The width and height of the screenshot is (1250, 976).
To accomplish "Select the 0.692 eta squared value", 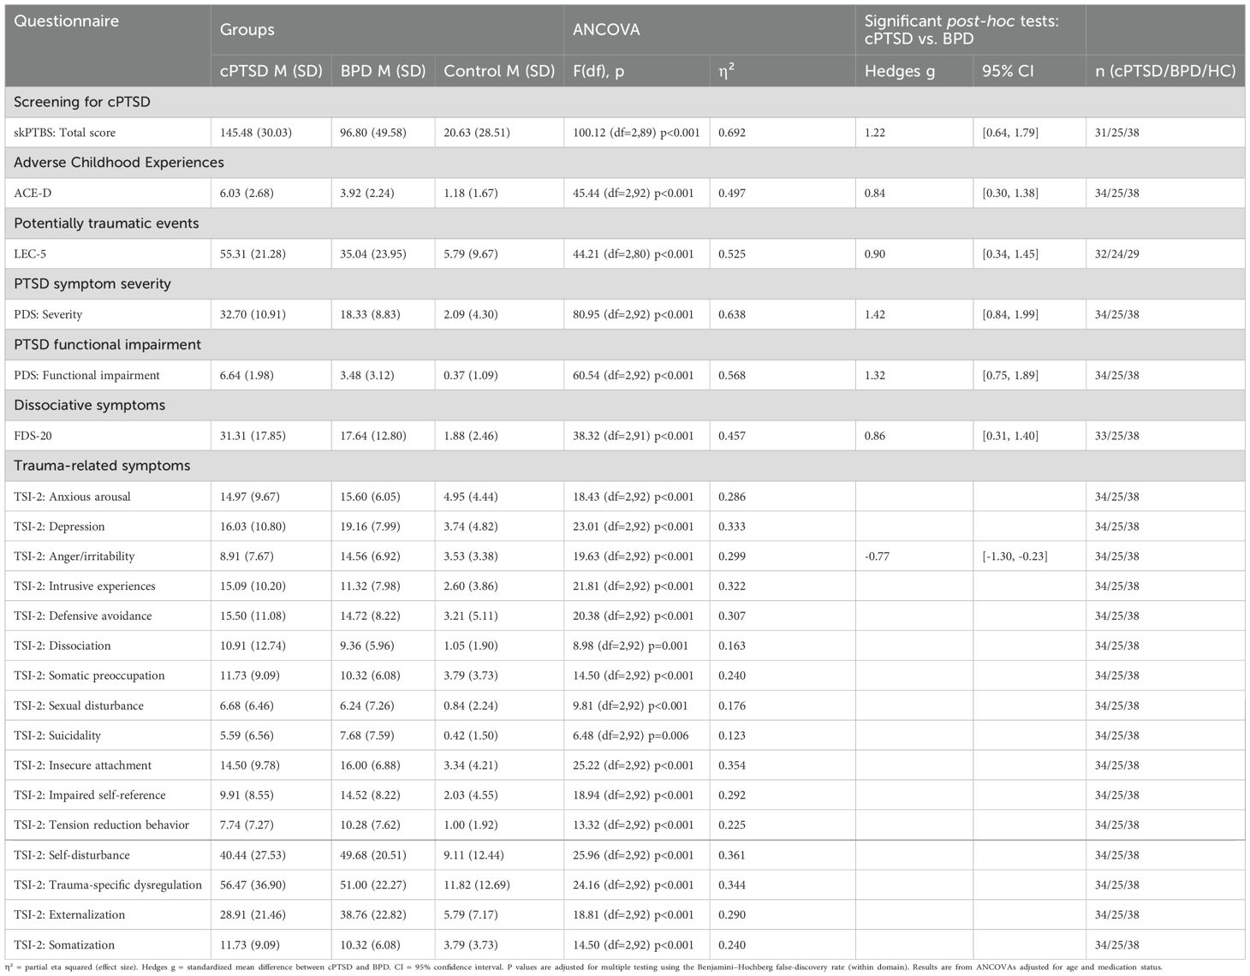I will click(x=732, y=133).
